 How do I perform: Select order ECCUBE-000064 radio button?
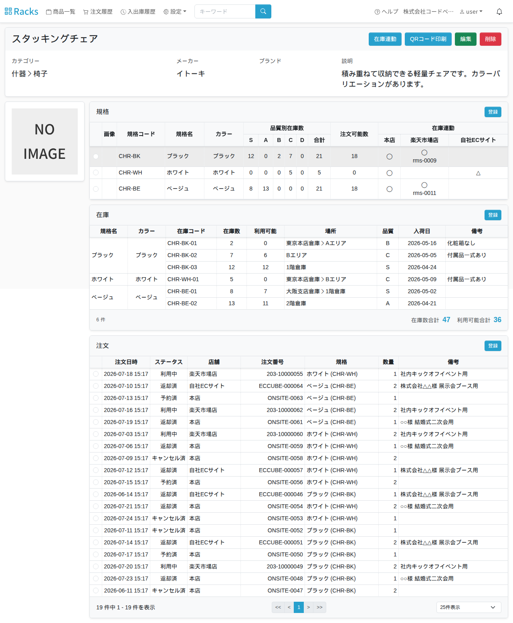tap(96, 386)
